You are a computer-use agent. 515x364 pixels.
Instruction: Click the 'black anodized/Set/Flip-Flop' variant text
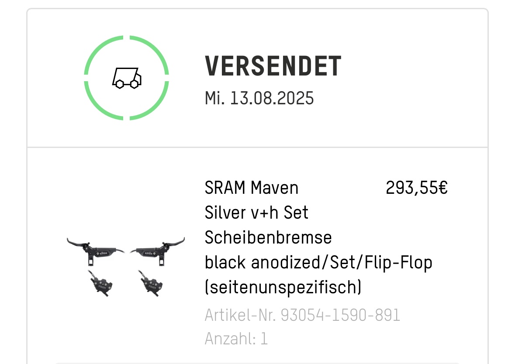318,263
